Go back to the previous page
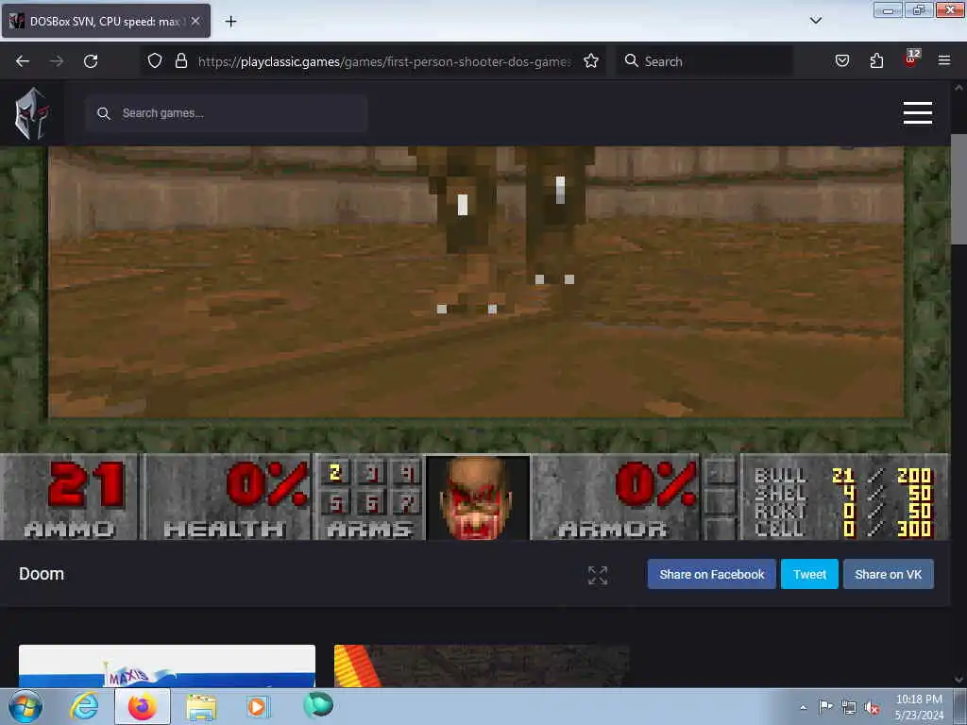 [23, 61]
